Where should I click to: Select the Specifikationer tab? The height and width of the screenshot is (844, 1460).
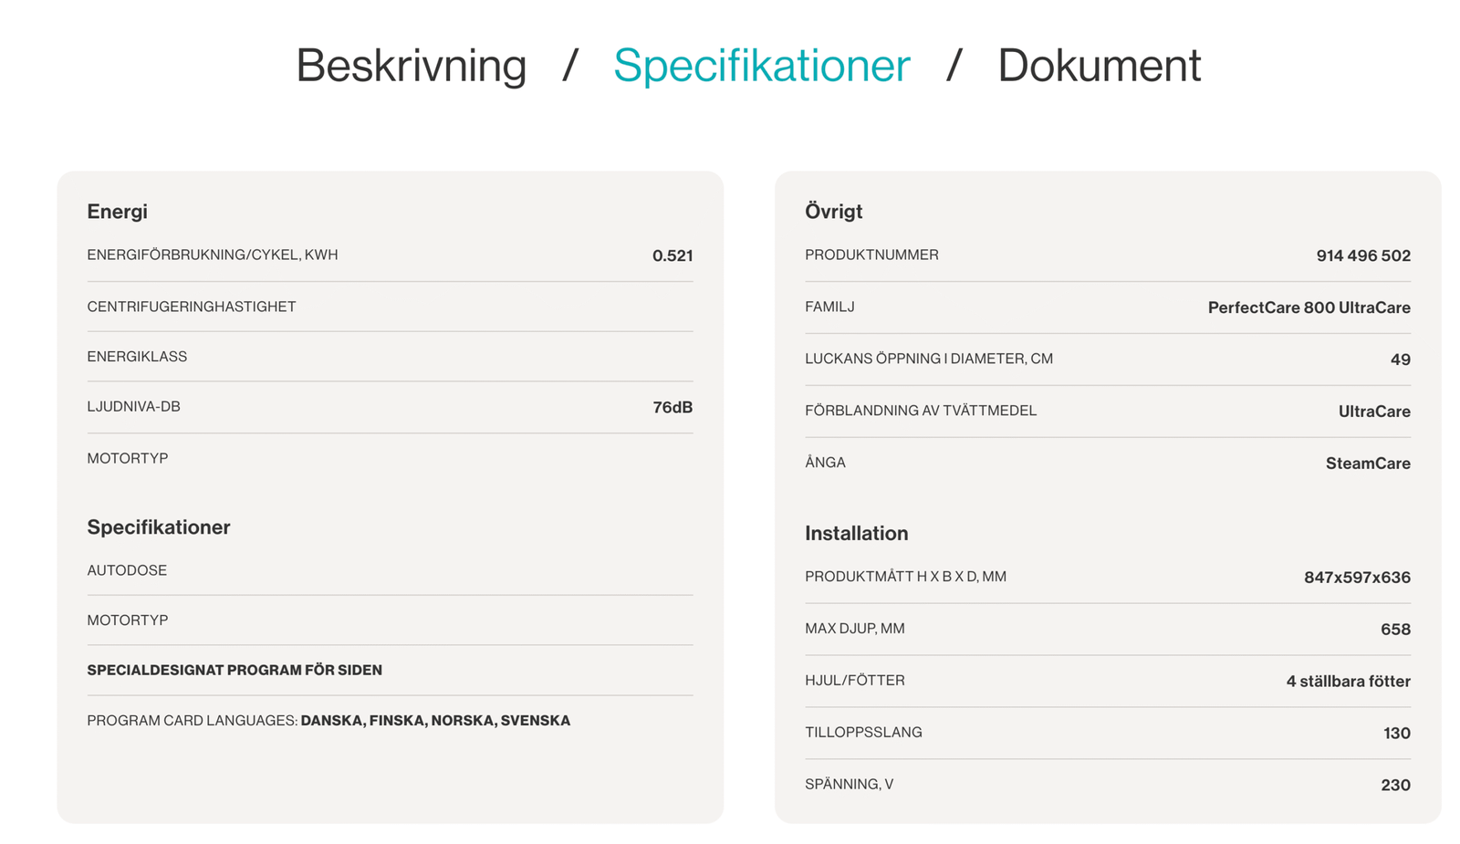[x=761, y=66]
